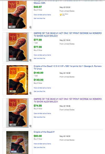Viewport: 105px width, 154px height.
Task: Click magnifier icon on $77.99 listing thumbnail
Action: click(30, 60)
